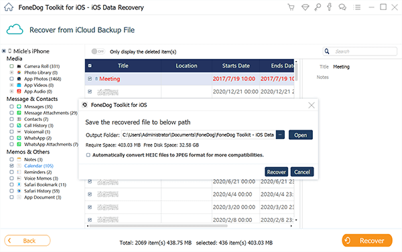Click the Back button

coord(27,241)
